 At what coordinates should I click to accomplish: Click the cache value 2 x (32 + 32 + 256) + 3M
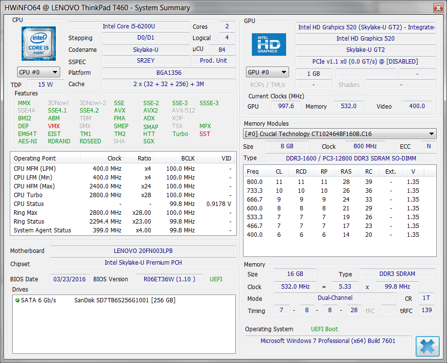click(x=169, y=84)
